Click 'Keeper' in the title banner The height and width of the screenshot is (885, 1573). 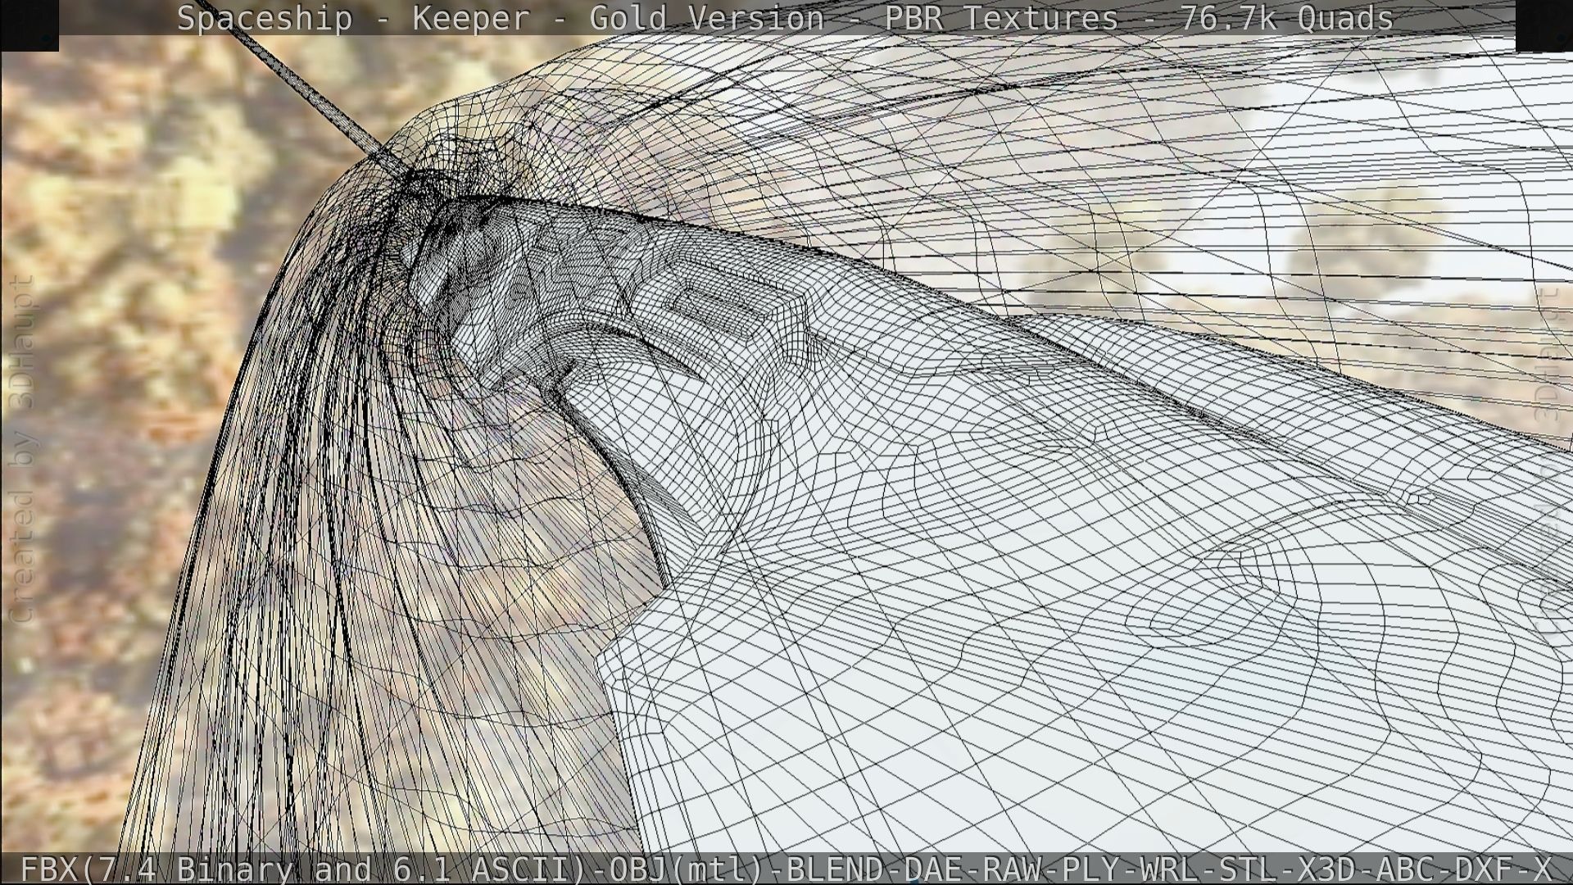tap(471, 18)
